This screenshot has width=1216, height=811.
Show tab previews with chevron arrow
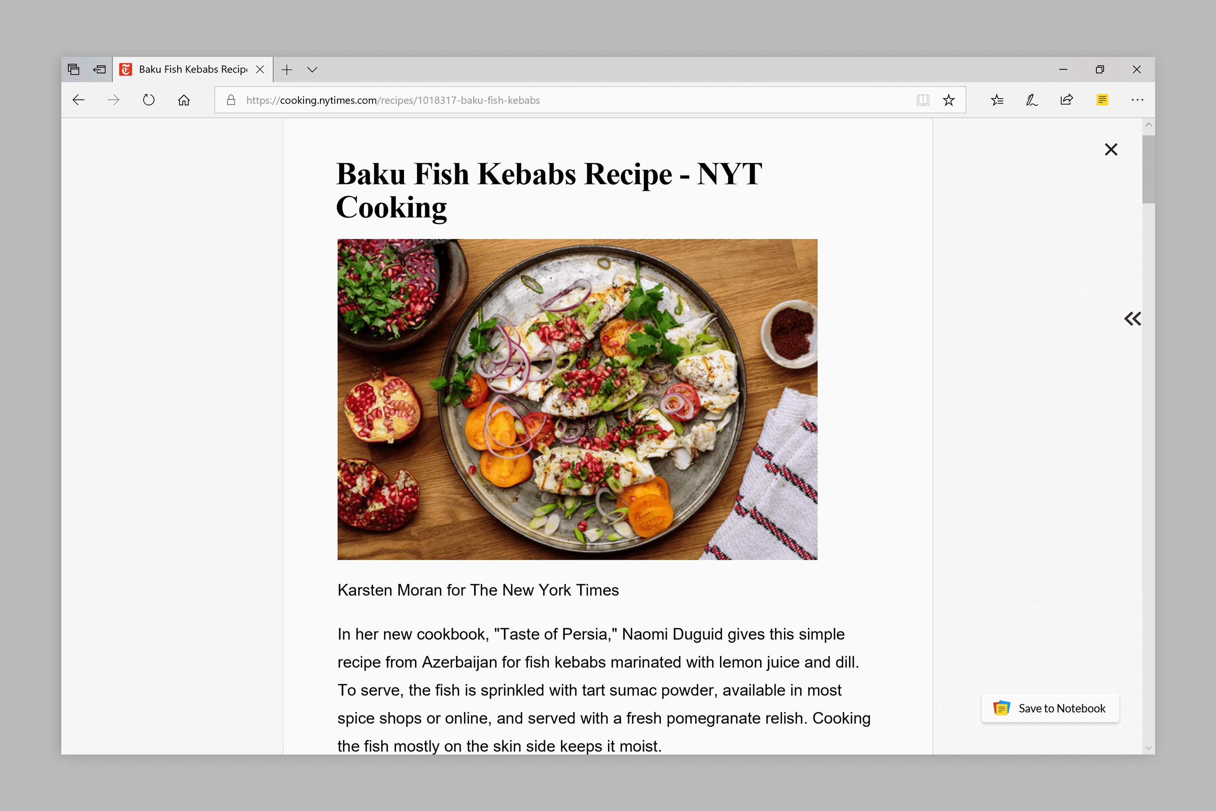[x=312, y=69]
